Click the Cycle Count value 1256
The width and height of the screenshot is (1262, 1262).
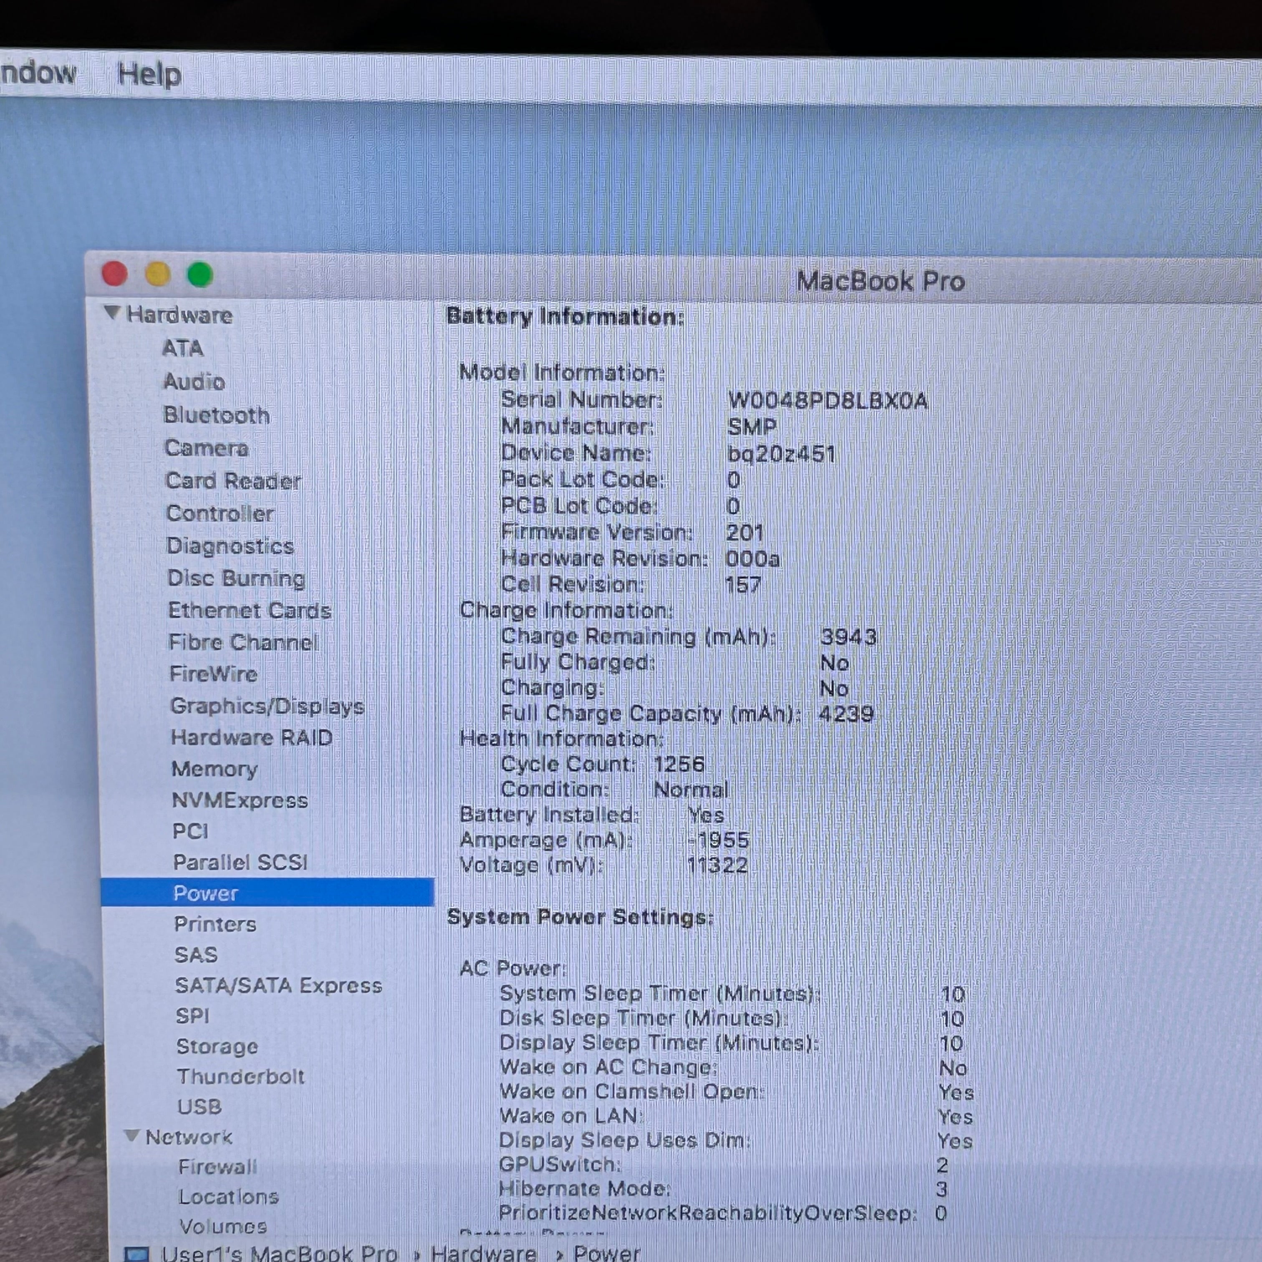click(x=679, y=764)
